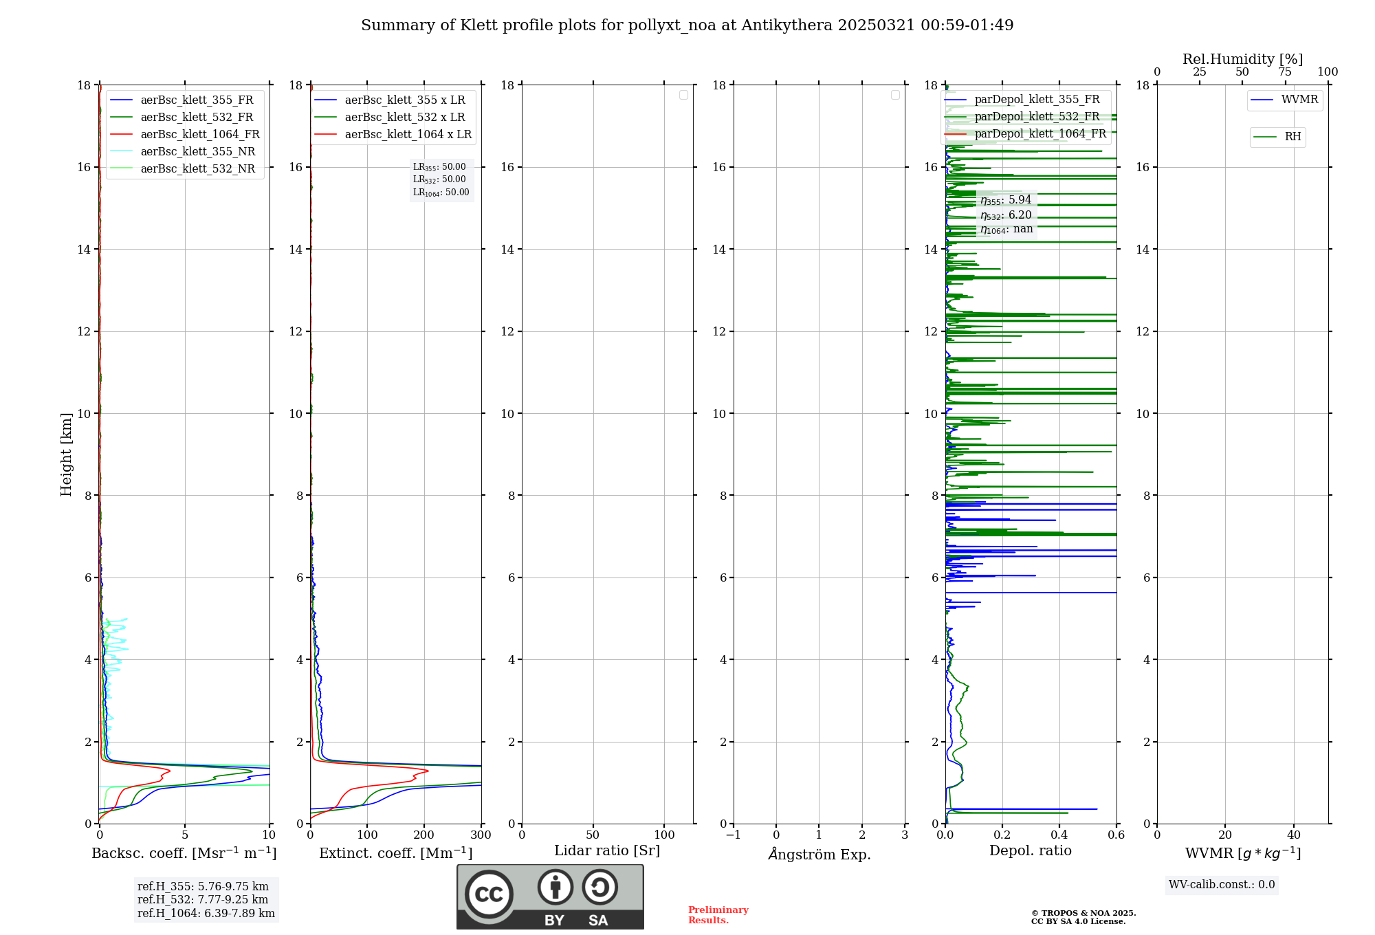Click the CC BY SA 4.0 License text
Image resolution: width=1375 pixels, height=935 pixels.
(x=1078, y=921)
